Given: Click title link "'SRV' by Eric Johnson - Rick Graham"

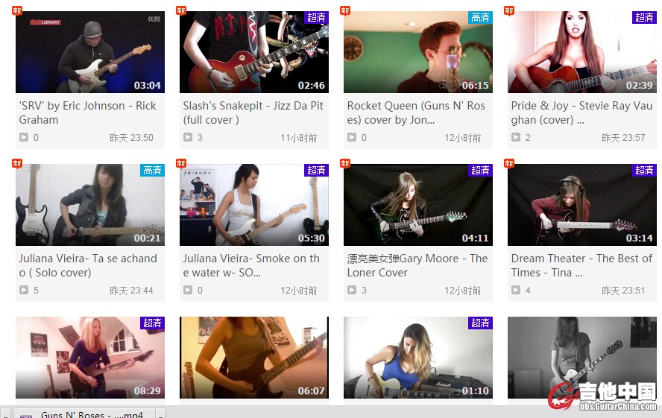Looking at the screenshot, I should pyautogui.click(x=87, y=113).
